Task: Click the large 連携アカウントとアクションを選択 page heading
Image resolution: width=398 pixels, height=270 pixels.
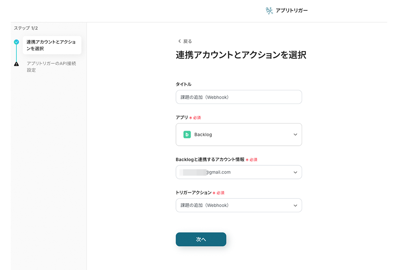Action: coord(241,55)
